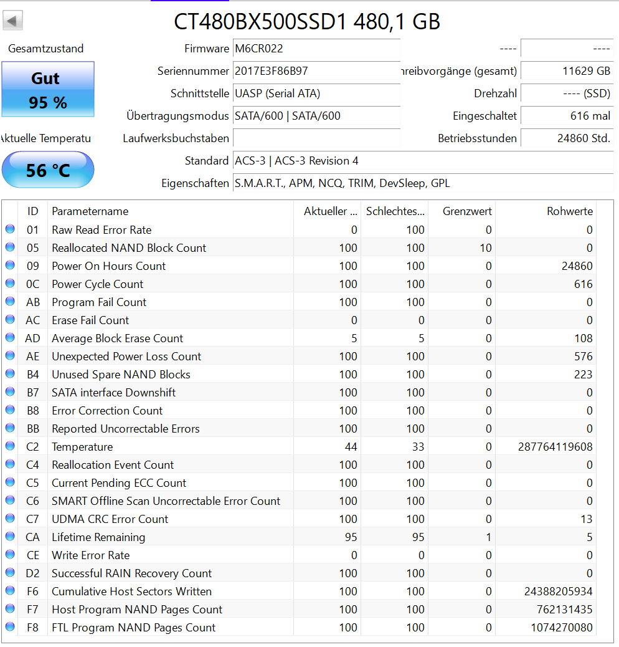Click status dot of Program Fail Count
Image resolution: width=619 pixels, height=647 pixels.
pyautogui.click(x=11, y=301)
